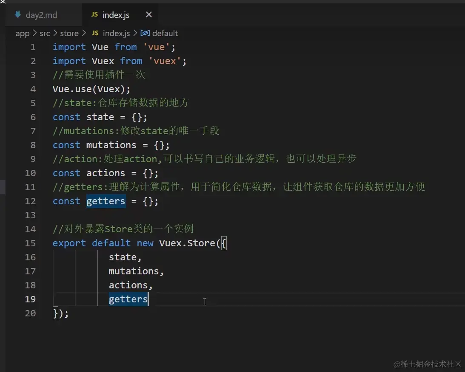Click the symbol icon beside default breadcrumb
Image resolution: width=465 pixels, height=372 pixels.
tap(145, 33)
